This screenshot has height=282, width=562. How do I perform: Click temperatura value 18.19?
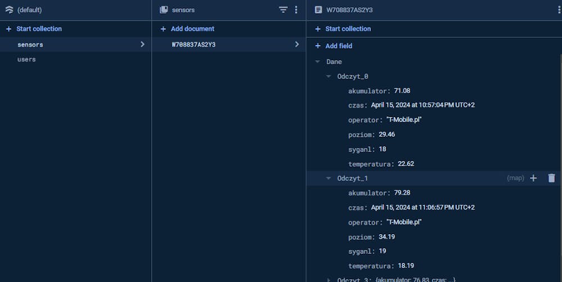(x=406, y=266)
